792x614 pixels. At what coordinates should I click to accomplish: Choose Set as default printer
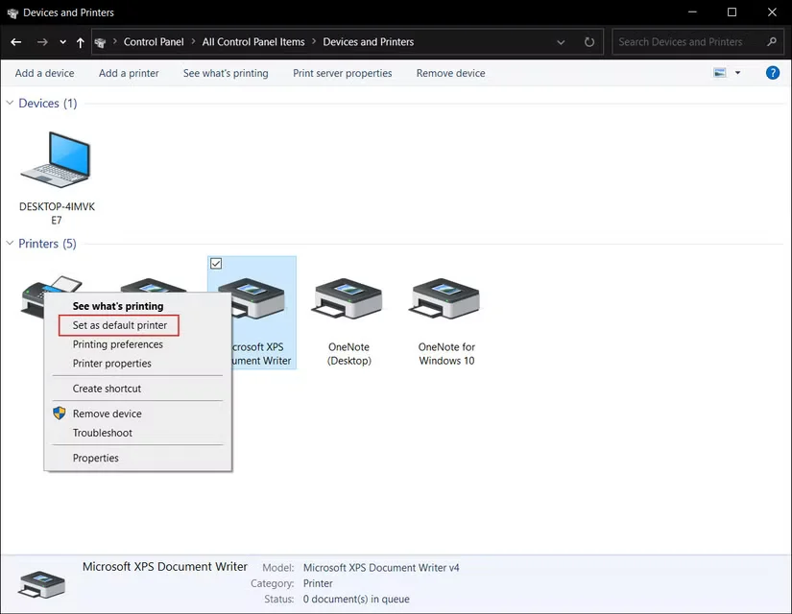(120, 325)
